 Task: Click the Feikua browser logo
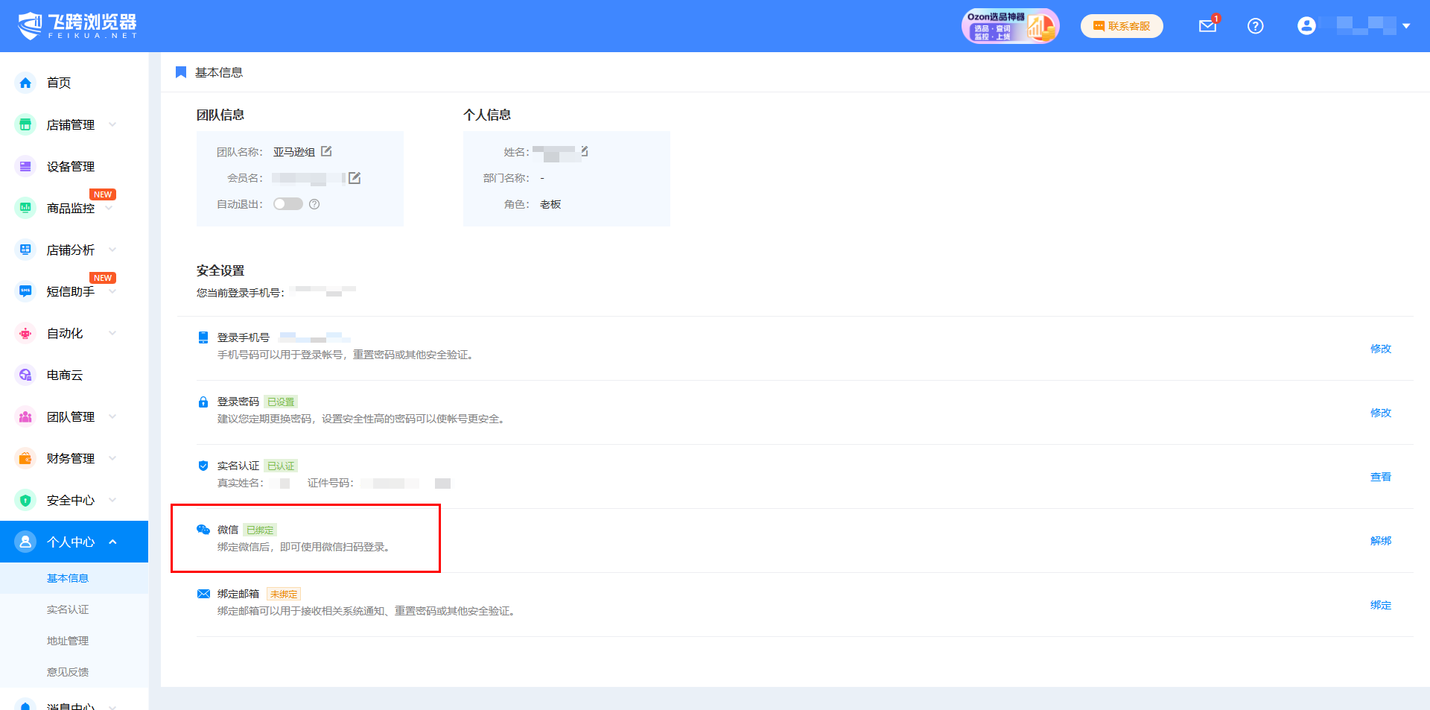pos(77,26)
